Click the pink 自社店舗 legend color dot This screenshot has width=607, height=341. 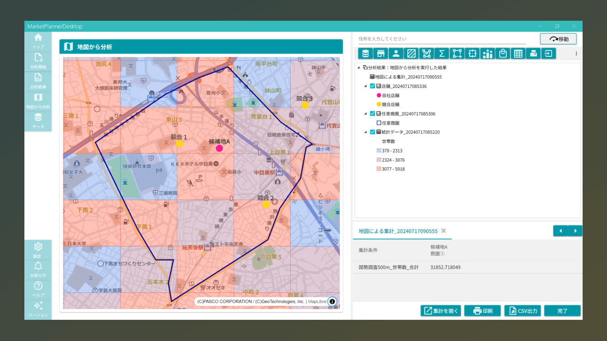coord(379,96)
